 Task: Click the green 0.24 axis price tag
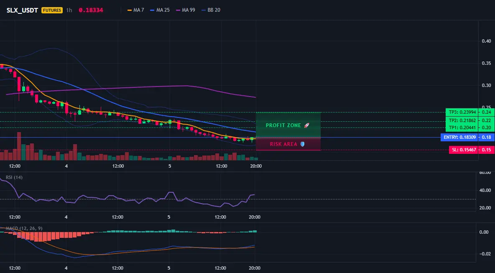click(x=487, y=112)
